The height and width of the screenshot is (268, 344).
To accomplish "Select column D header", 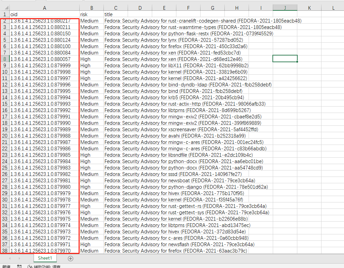I will [x=140, y=8].
